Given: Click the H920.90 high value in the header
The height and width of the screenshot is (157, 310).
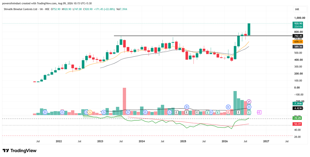Looking at the screenshot, I should pos(67,9).
